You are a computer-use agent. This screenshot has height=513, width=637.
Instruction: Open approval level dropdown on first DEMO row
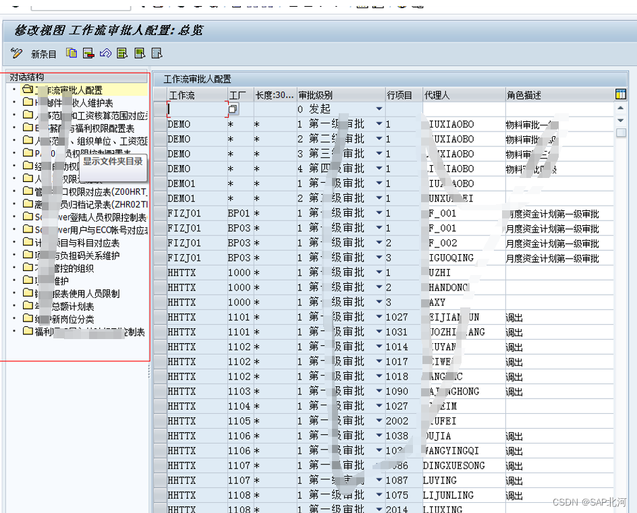pyautogui.click(x=379, y=123)
